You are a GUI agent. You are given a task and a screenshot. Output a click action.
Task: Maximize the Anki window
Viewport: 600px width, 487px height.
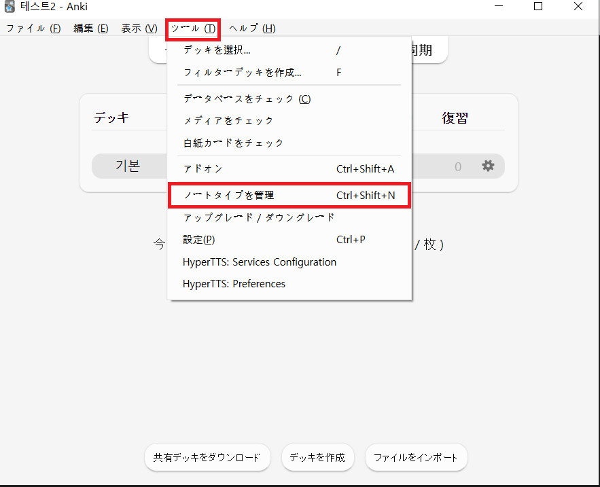538,7
